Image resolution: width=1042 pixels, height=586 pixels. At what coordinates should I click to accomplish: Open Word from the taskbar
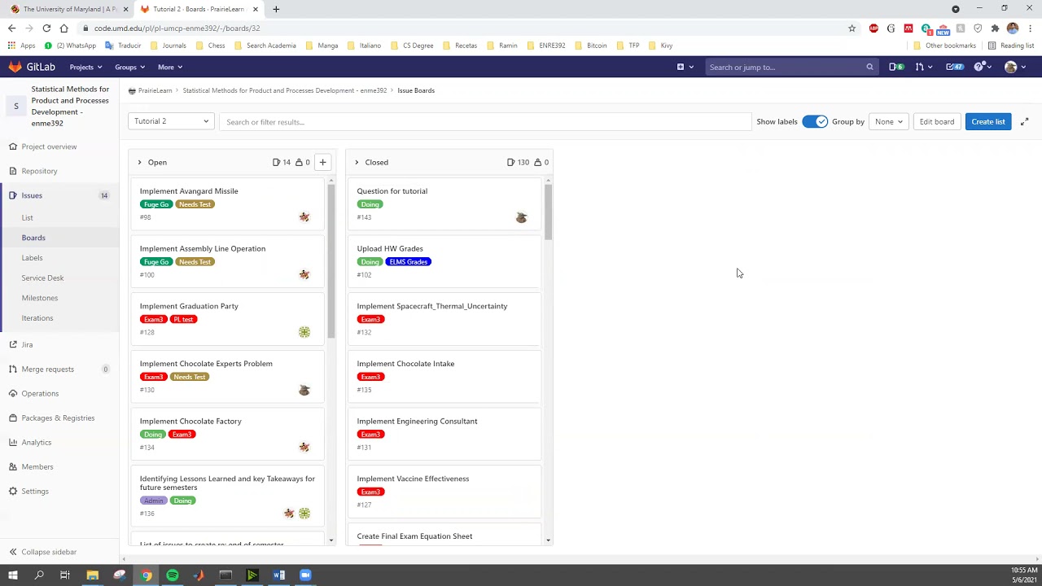(278, 575)
